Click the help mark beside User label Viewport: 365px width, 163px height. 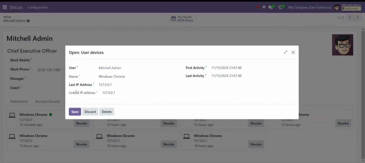click(x=77, y=67)
